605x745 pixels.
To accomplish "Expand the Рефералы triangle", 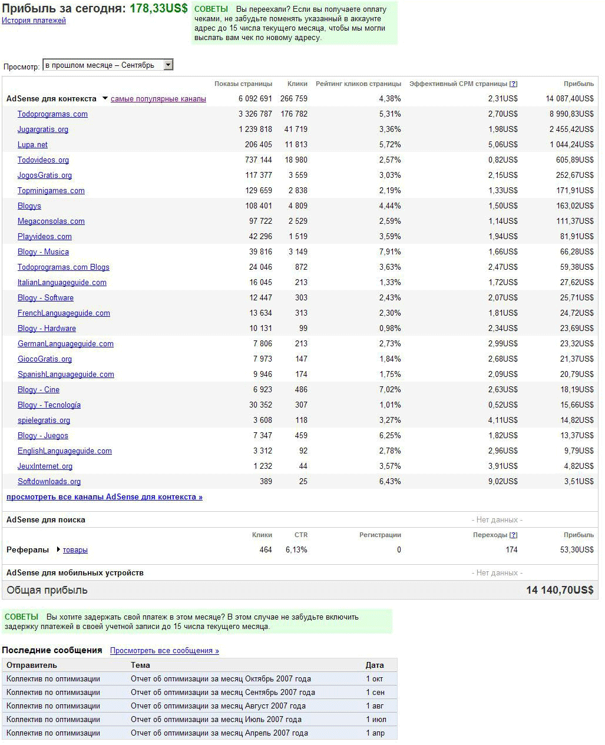I will 58,549.
